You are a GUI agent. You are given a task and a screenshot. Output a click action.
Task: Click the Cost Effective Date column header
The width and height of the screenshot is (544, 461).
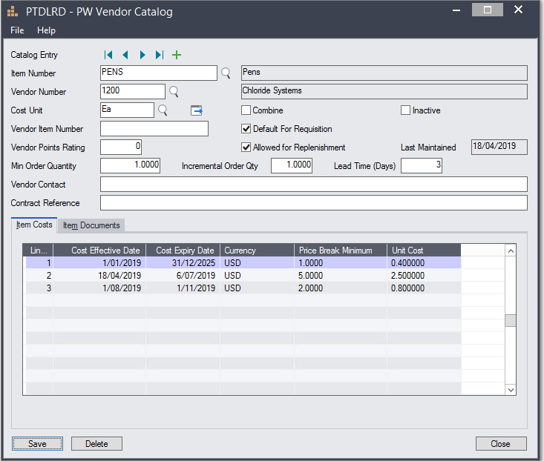99,251
